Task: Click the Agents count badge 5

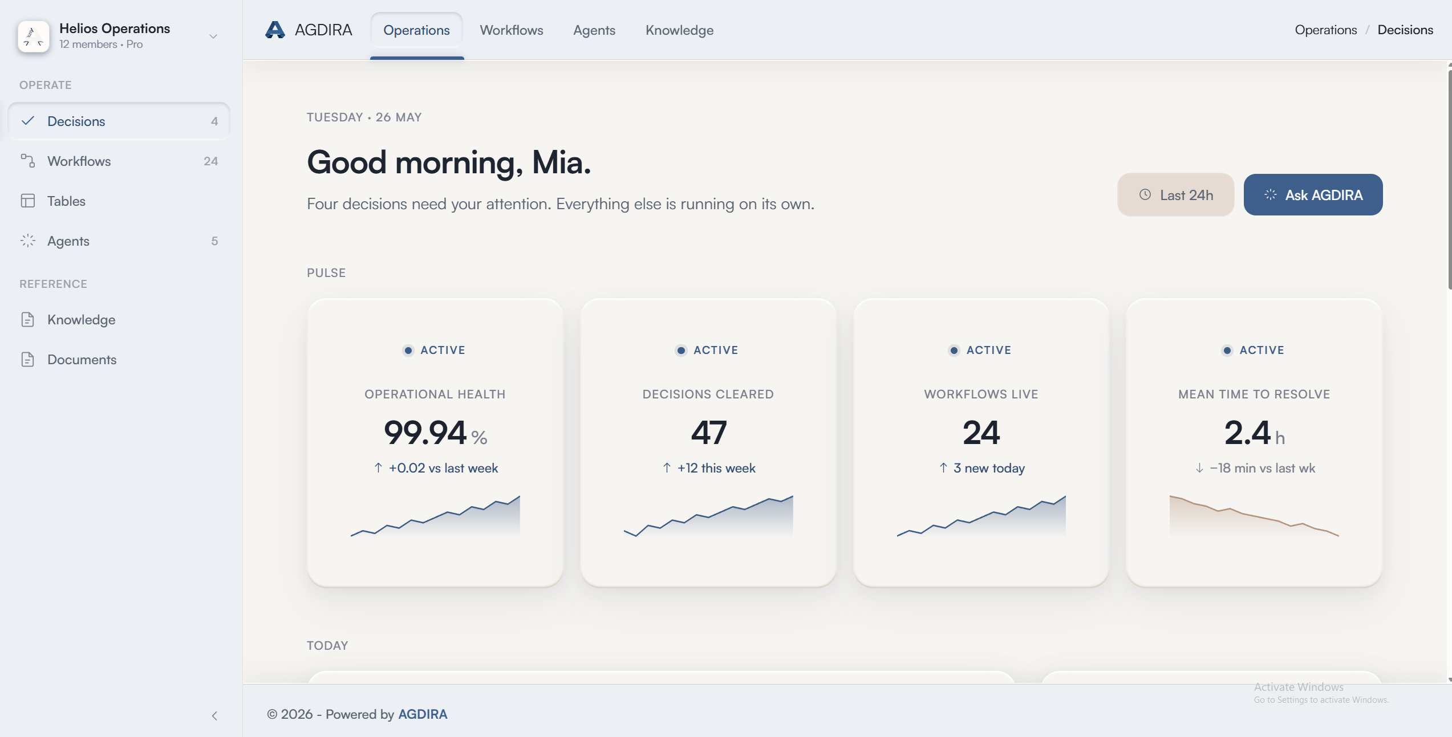Action: coord(214,241)
